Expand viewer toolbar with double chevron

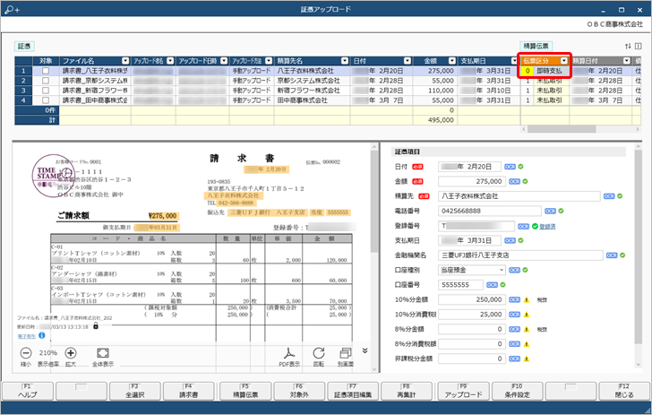(365, 350)
